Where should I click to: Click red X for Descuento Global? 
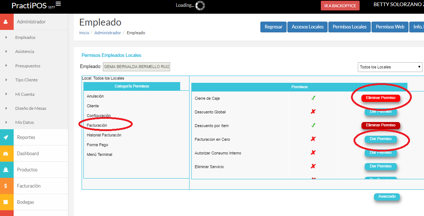click(x=313, y=112)
